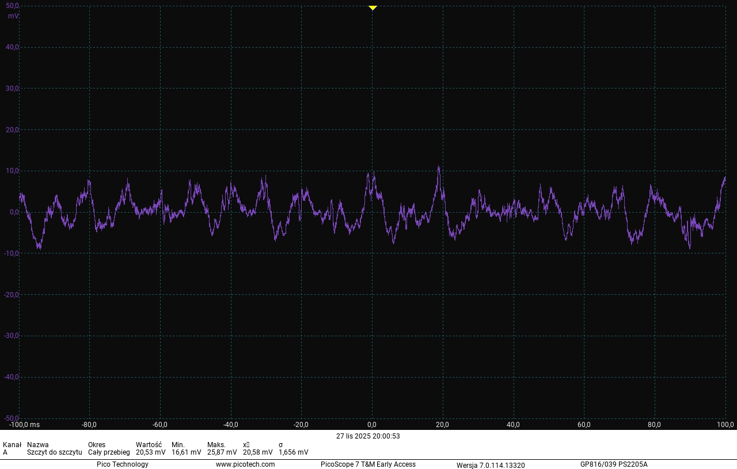The height and width of the screenshot is (469, 737).
Task: Click the www.picotech.com link
Action: point(245,464)
